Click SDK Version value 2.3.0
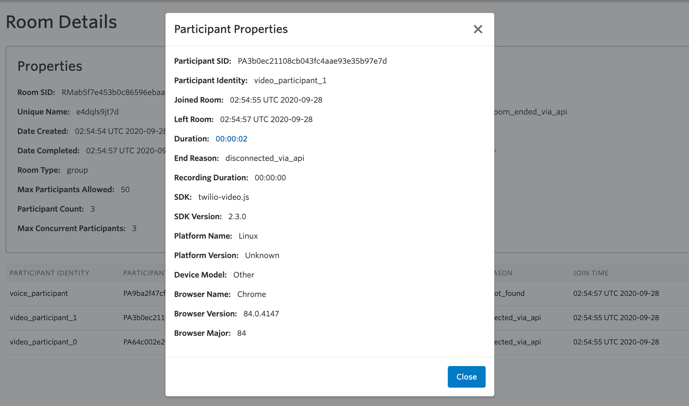This screenshot has height=406, width=689. [x=237, y=216]
